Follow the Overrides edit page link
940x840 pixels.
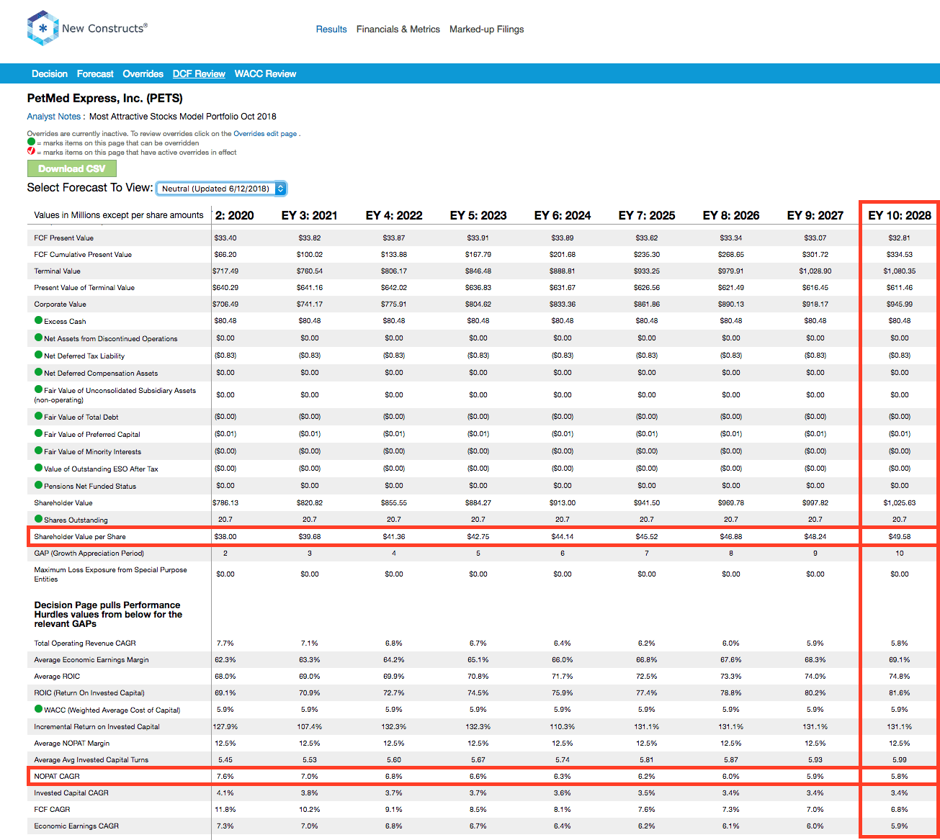[265, 134]
